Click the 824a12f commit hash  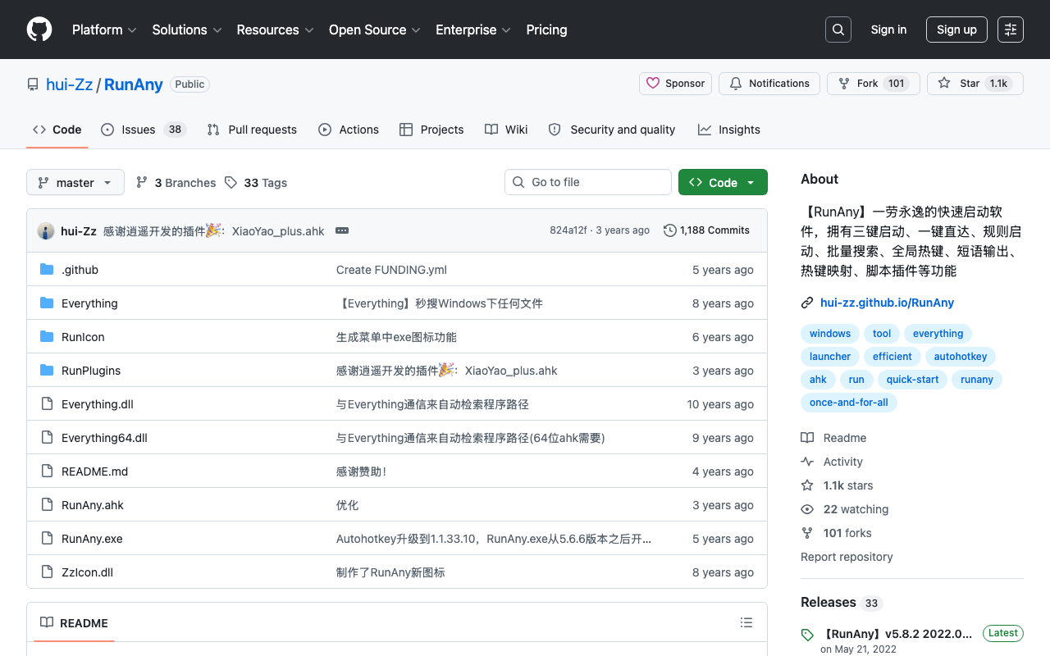(568, 230)
